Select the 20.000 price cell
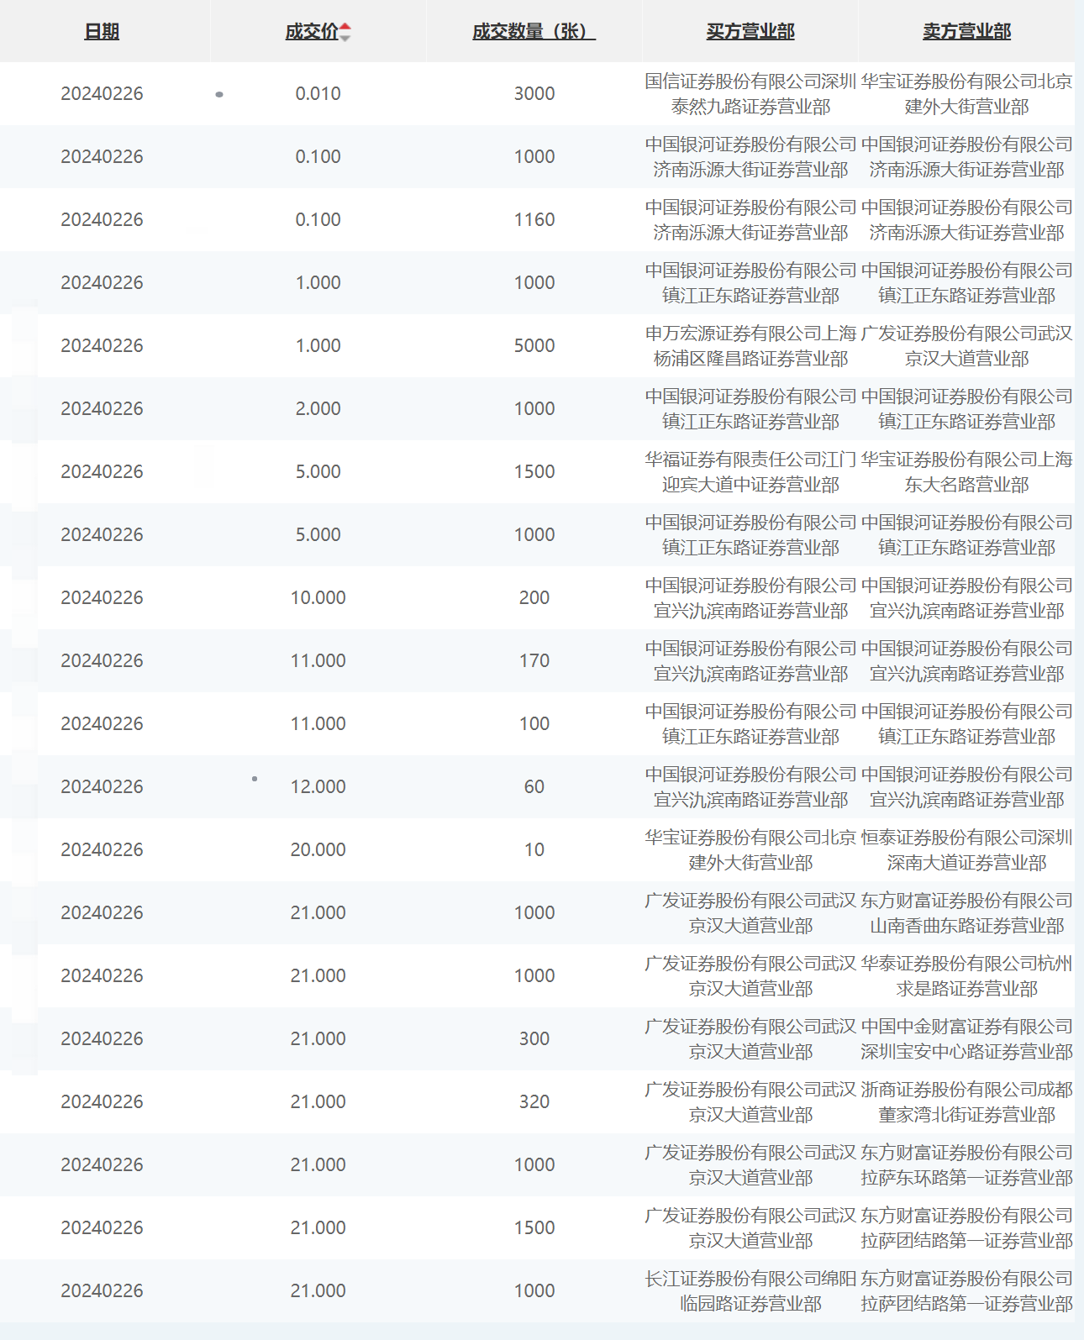The width and height of the screenshot is (1084, 1340). 318,849
